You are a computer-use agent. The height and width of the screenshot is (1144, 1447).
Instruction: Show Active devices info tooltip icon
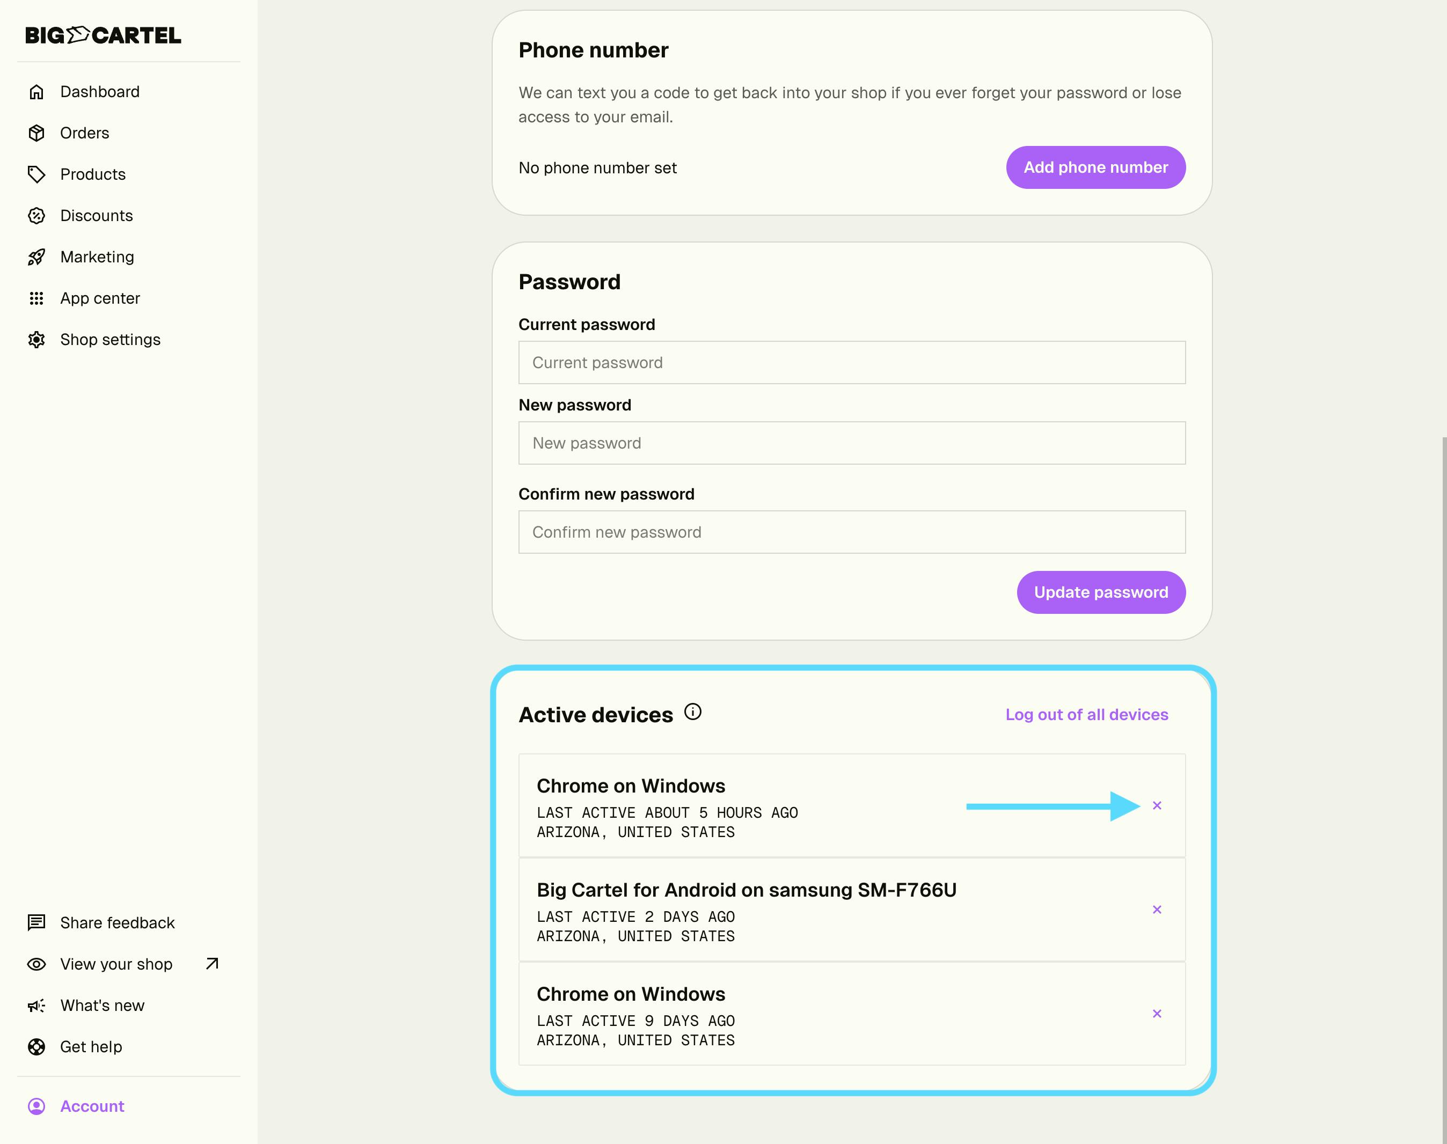click(693, 712)
